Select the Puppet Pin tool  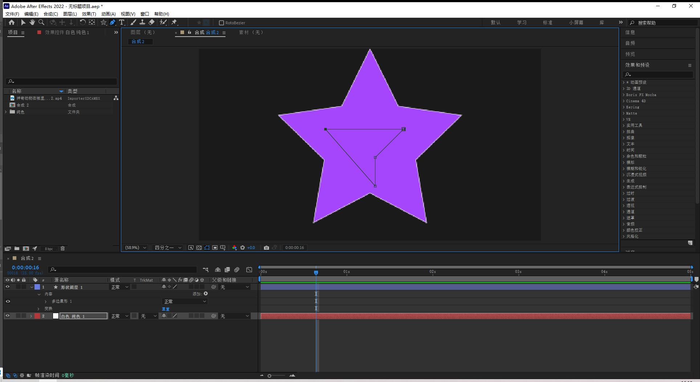(174, 22)
